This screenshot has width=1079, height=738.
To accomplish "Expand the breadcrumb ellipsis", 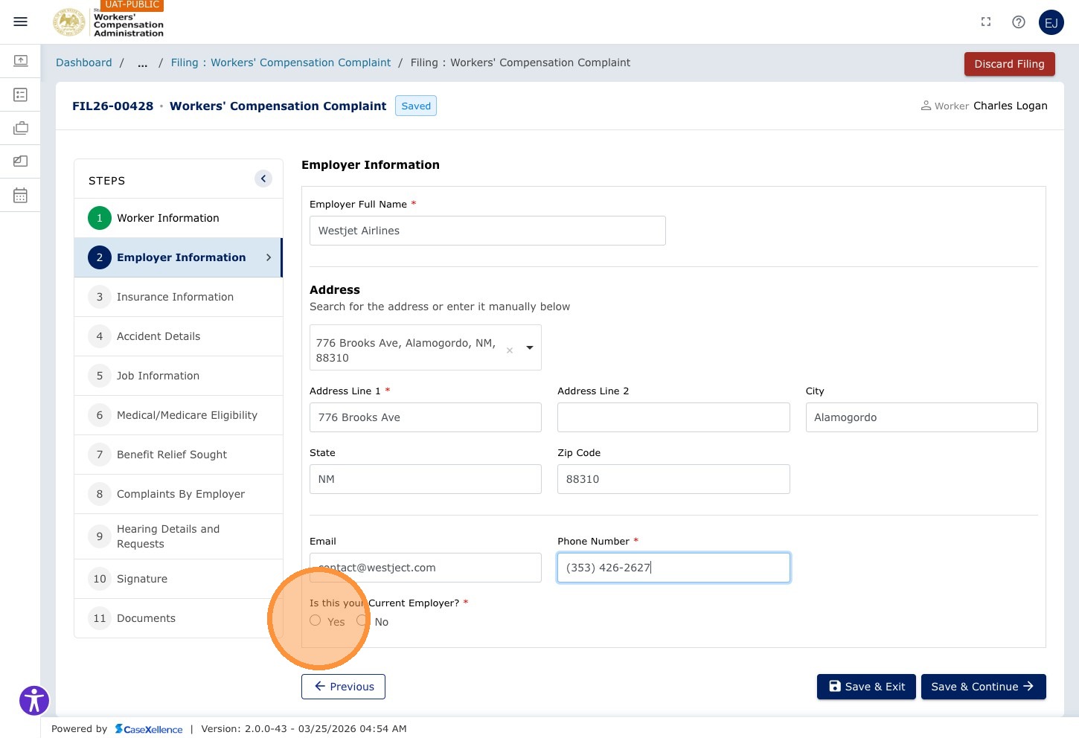I will coord(142,63).
